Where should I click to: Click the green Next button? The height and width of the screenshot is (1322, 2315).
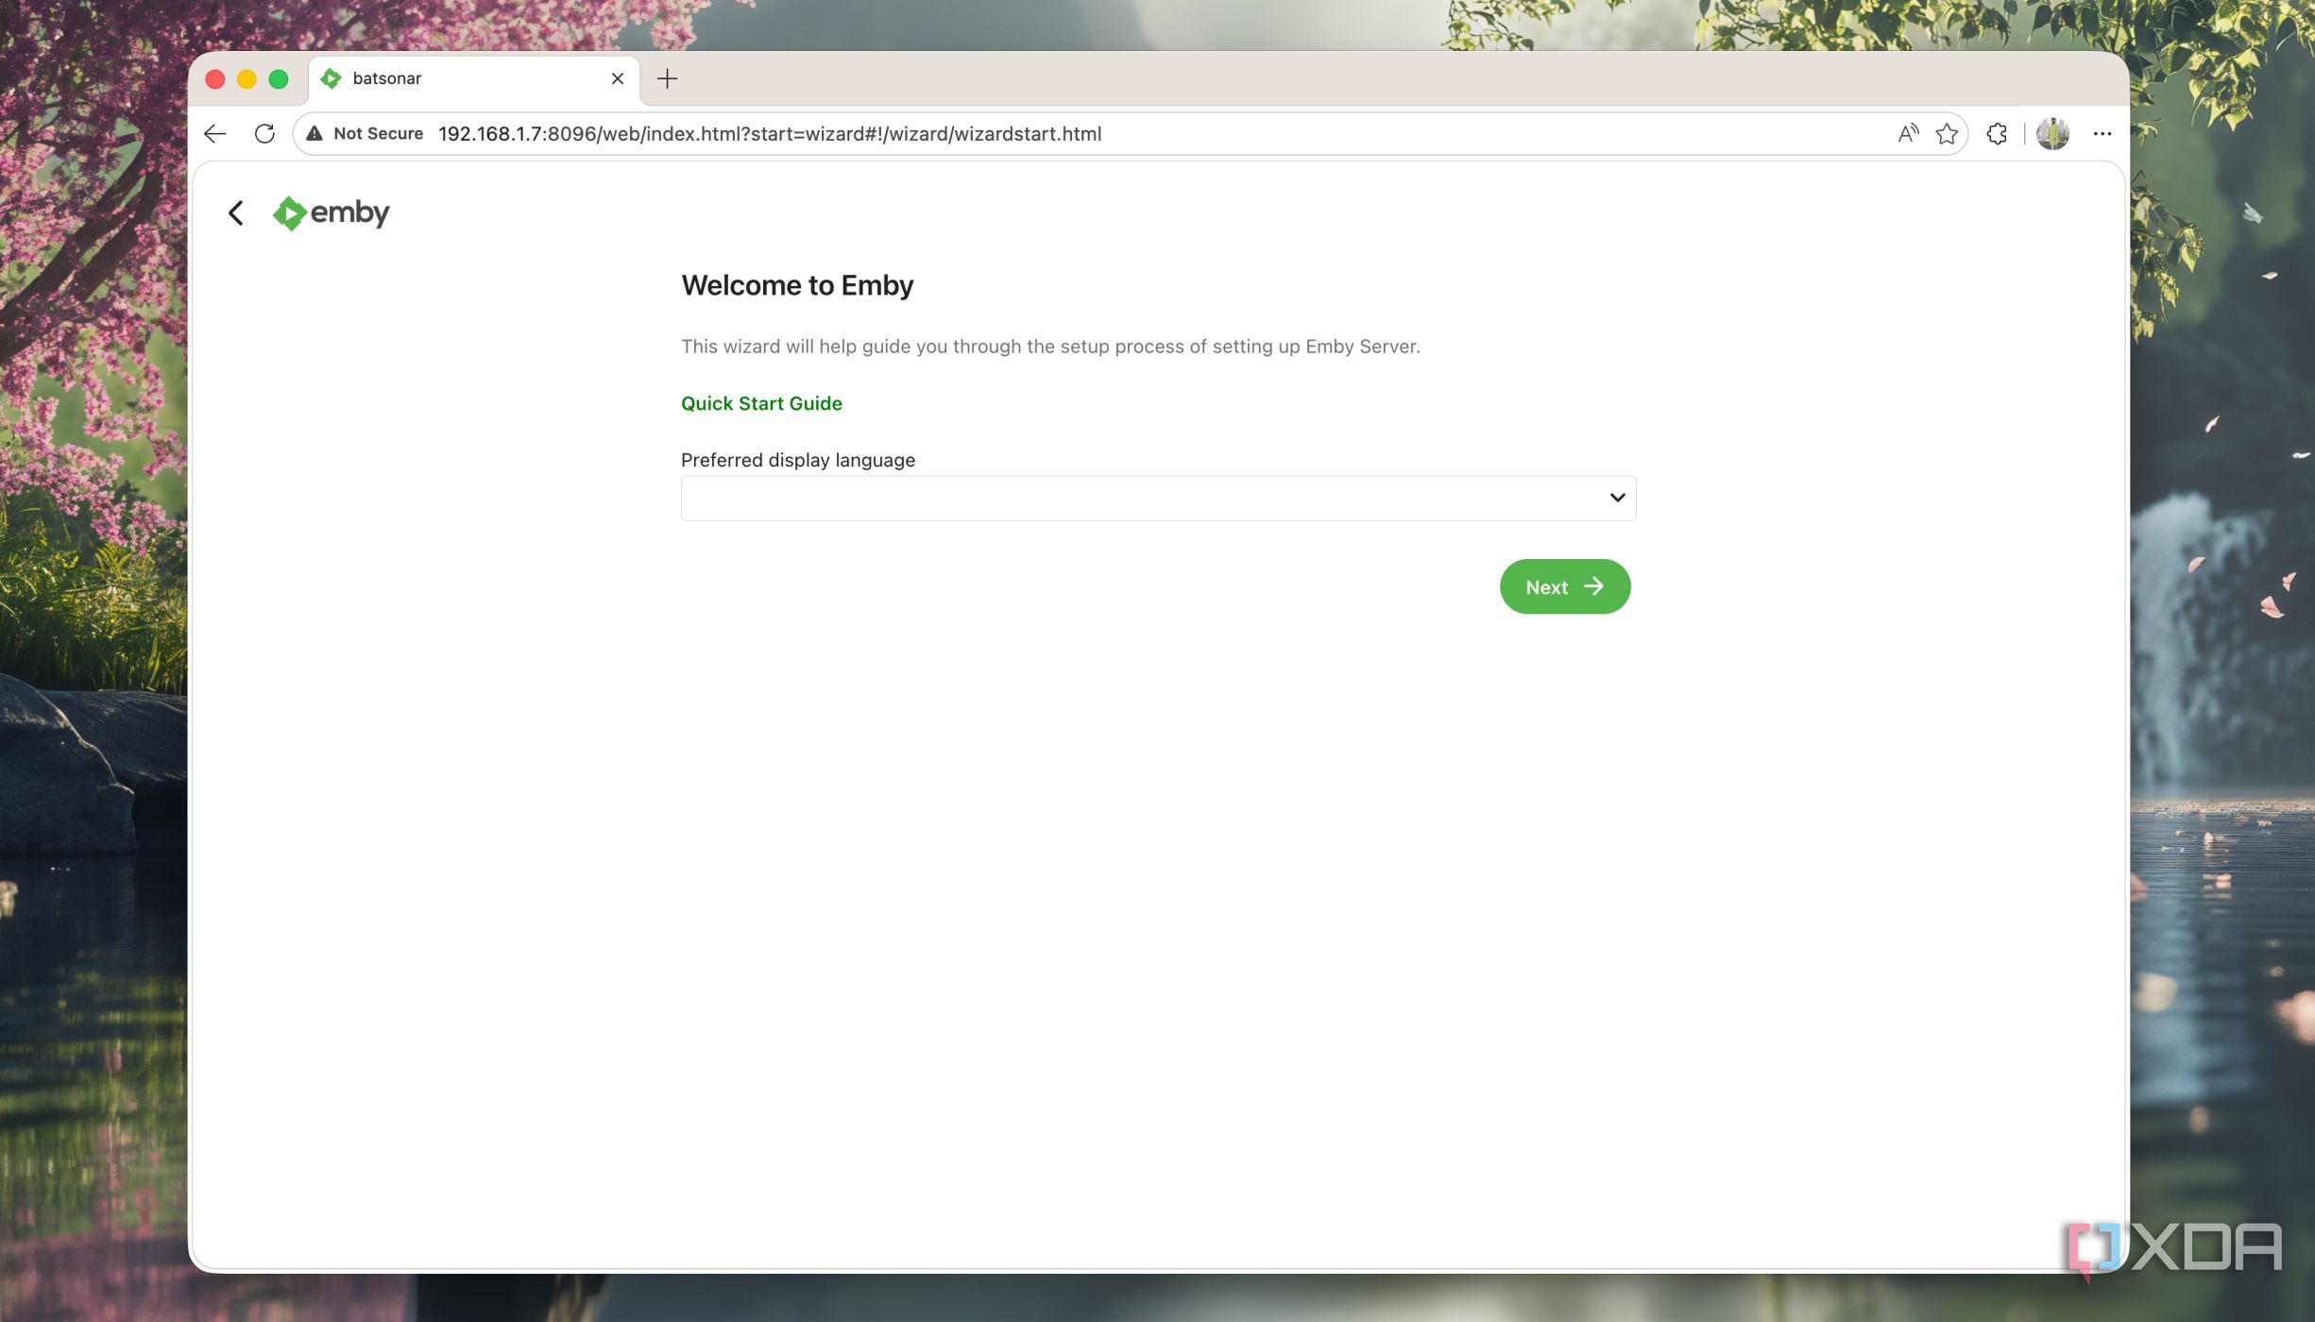tap(1565, 586)
